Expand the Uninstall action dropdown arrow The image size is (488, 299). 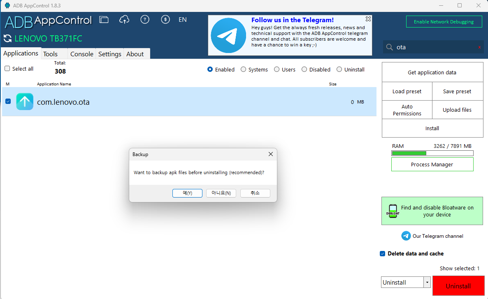click(427, 282)
